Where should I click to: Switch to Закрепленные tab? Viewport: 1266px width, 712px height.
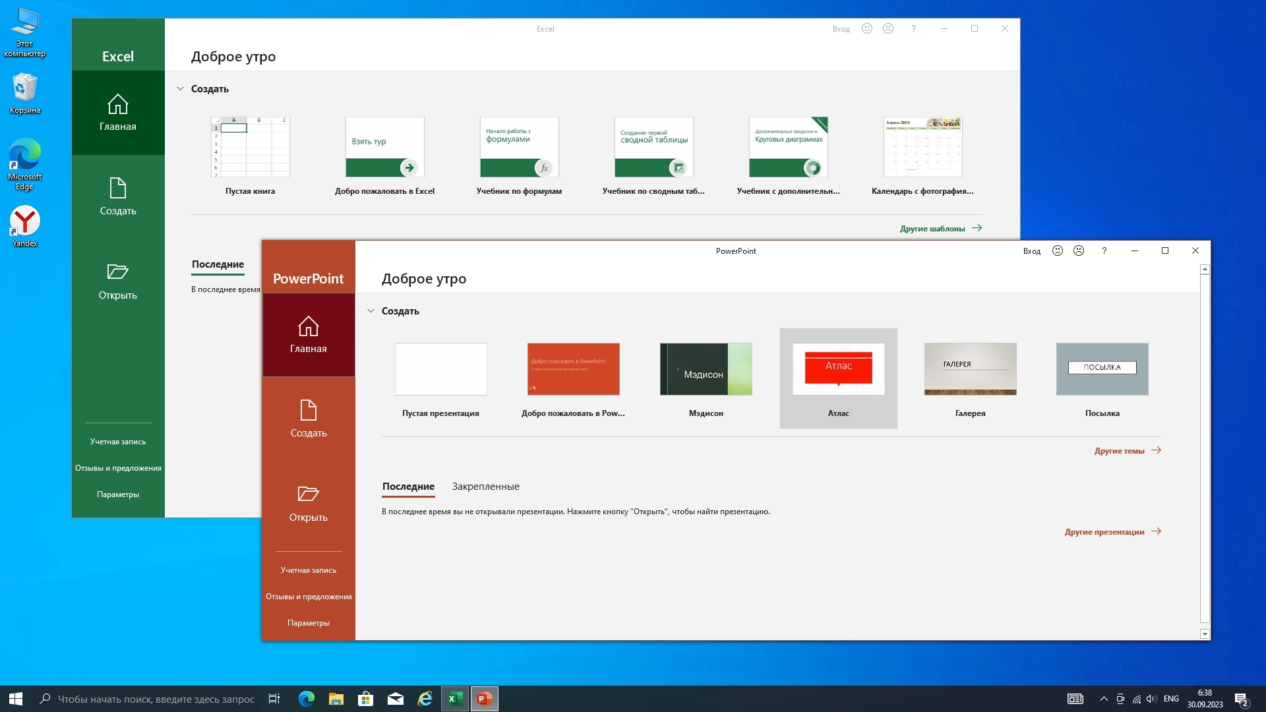point(485,487)
